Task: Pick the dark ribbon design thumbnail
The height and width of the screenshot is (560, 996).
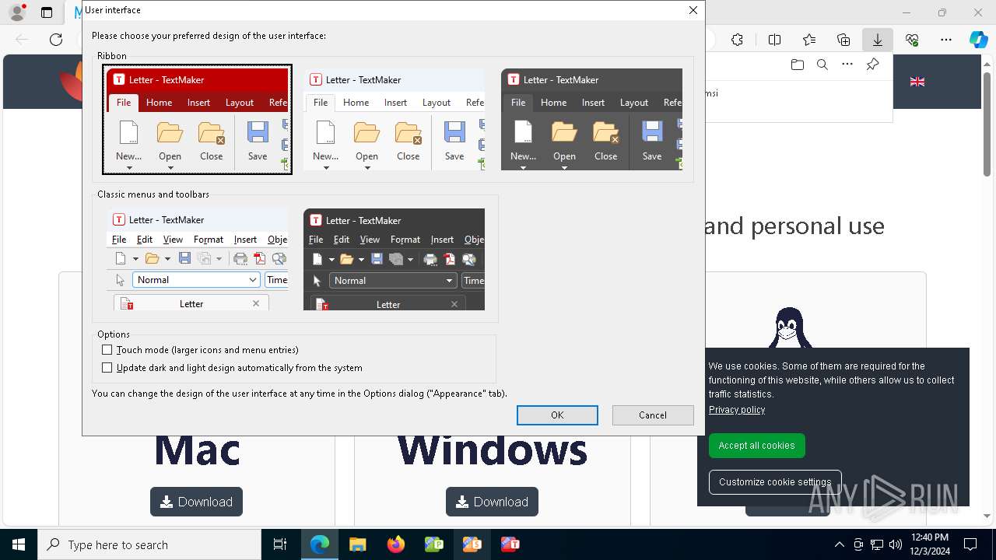Action: (591, 119)
